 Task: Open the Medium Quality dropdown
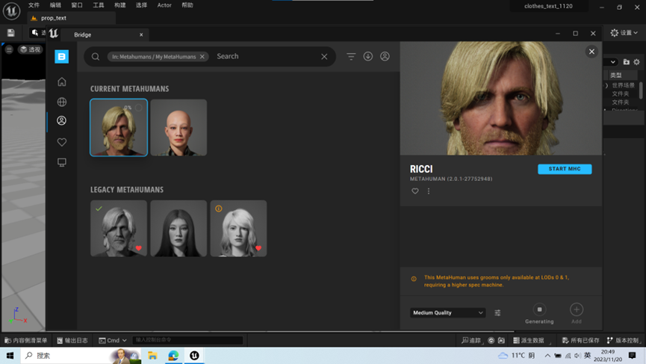(447, 312)
